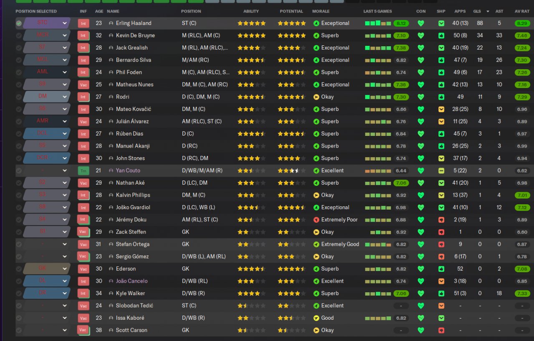The height and width of the screenshot is (341, 534).
Task: Open Yan Couto's player profile
Action: click(128, 170)
